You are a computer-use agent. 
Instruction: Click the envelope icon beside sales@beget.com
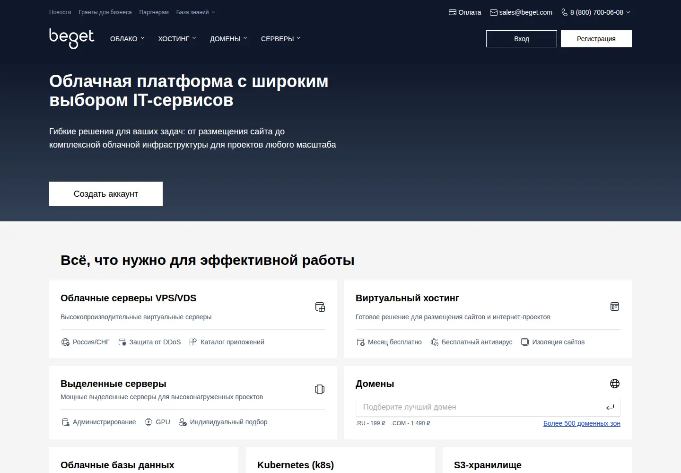pyautogui.click(x=494, y=12)
